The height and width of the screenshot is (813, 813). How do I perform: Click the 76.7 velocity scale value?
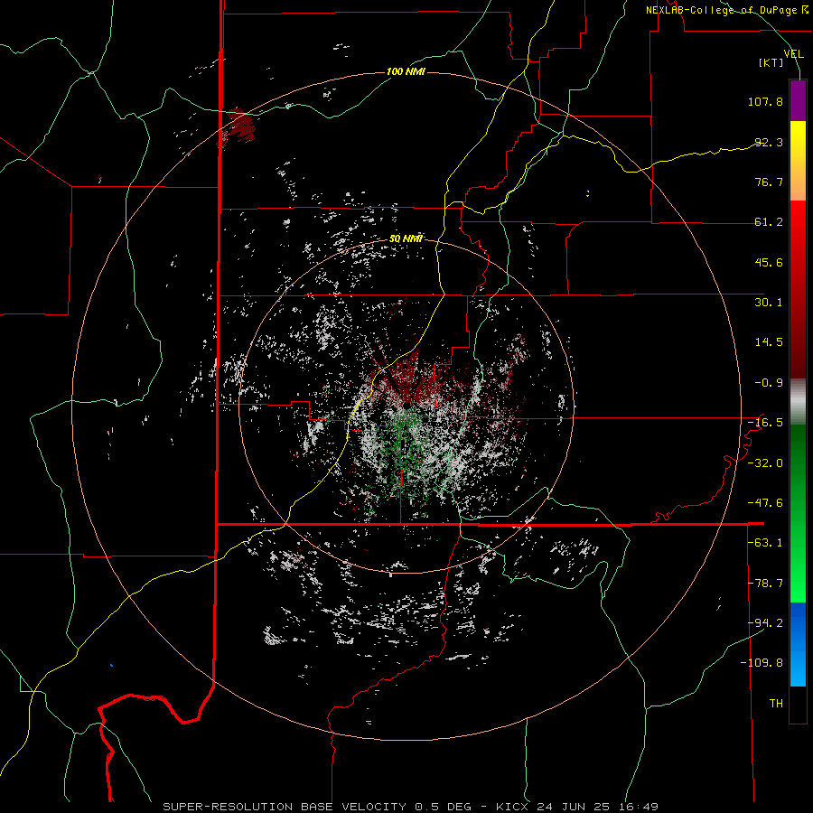769,182
